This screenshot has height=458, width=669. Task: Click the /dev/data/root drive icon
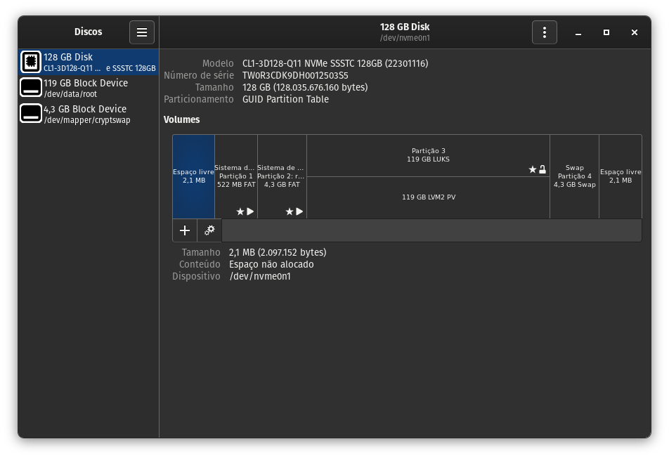coord(31,88)
